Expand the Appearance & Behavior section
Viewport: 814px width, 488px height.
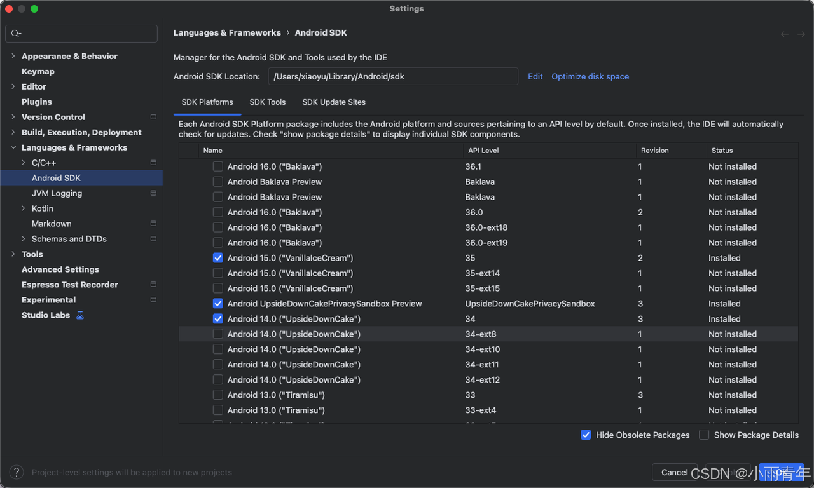point(13,56)
